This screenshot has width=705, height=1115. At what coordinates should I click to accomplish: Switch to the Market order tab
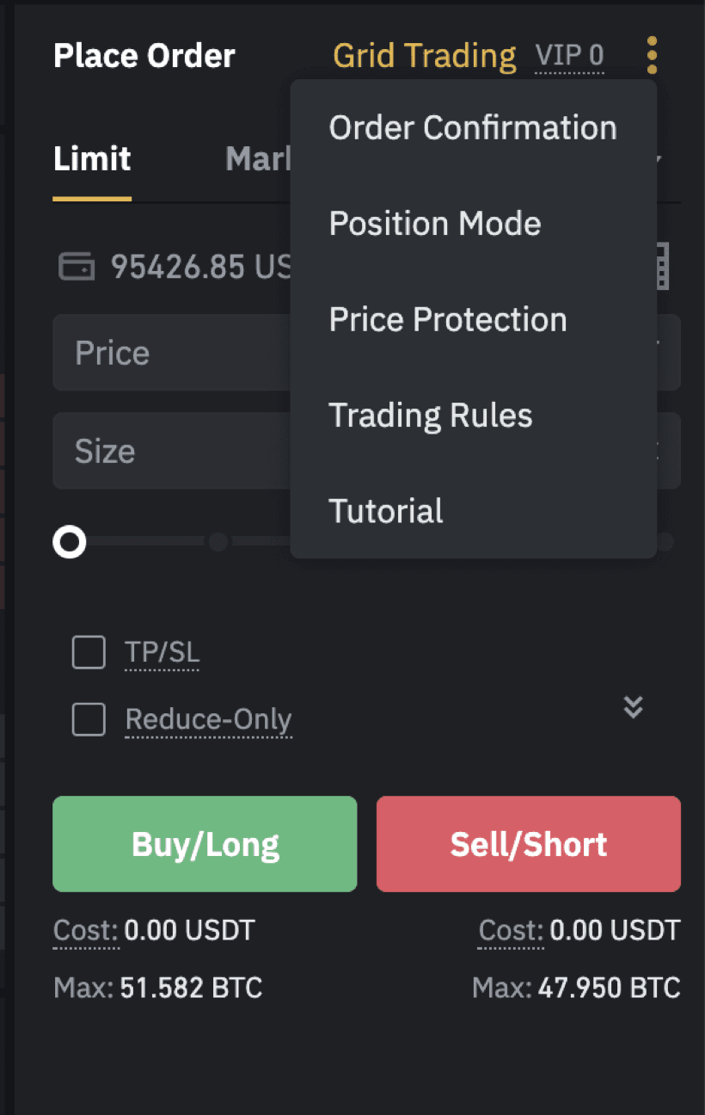coord(258,159)
